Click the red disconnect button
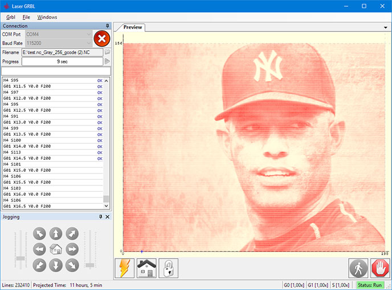 point(101,39)
